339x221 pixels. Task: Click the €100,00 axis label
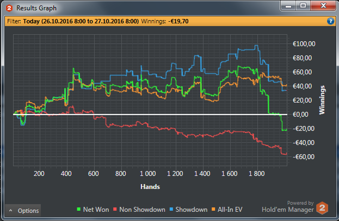click(x=304, y=44)
